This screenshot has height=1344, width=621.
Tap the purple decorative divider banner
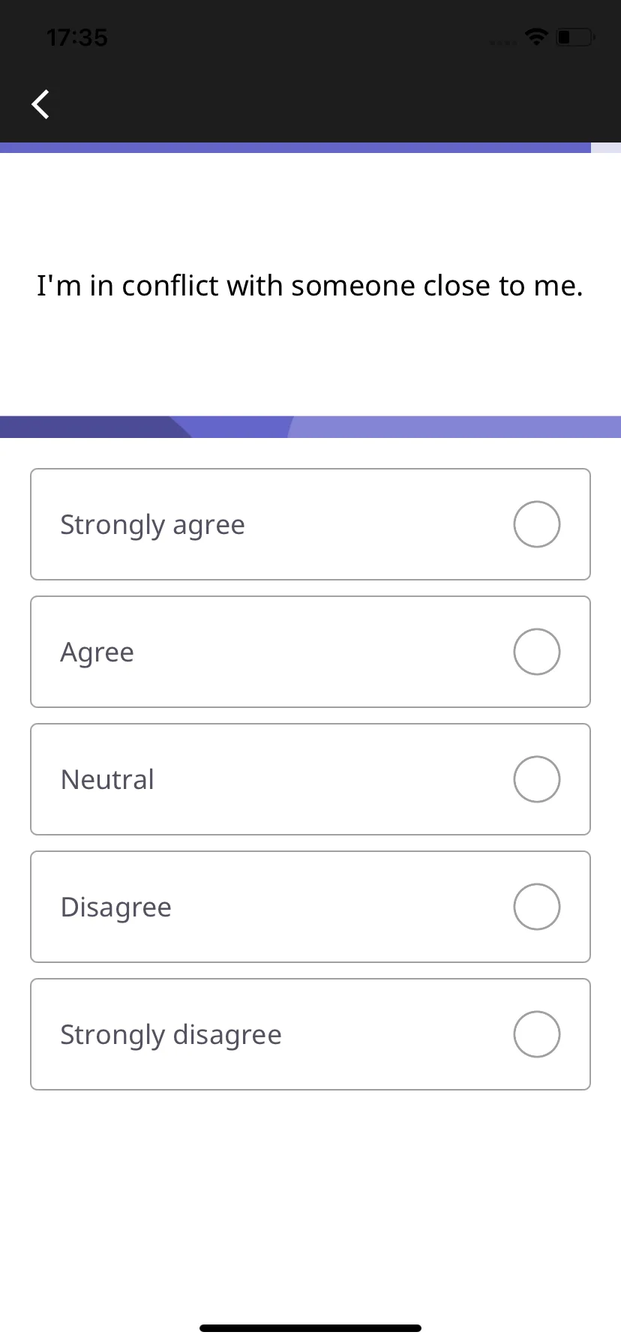point(310,427)
